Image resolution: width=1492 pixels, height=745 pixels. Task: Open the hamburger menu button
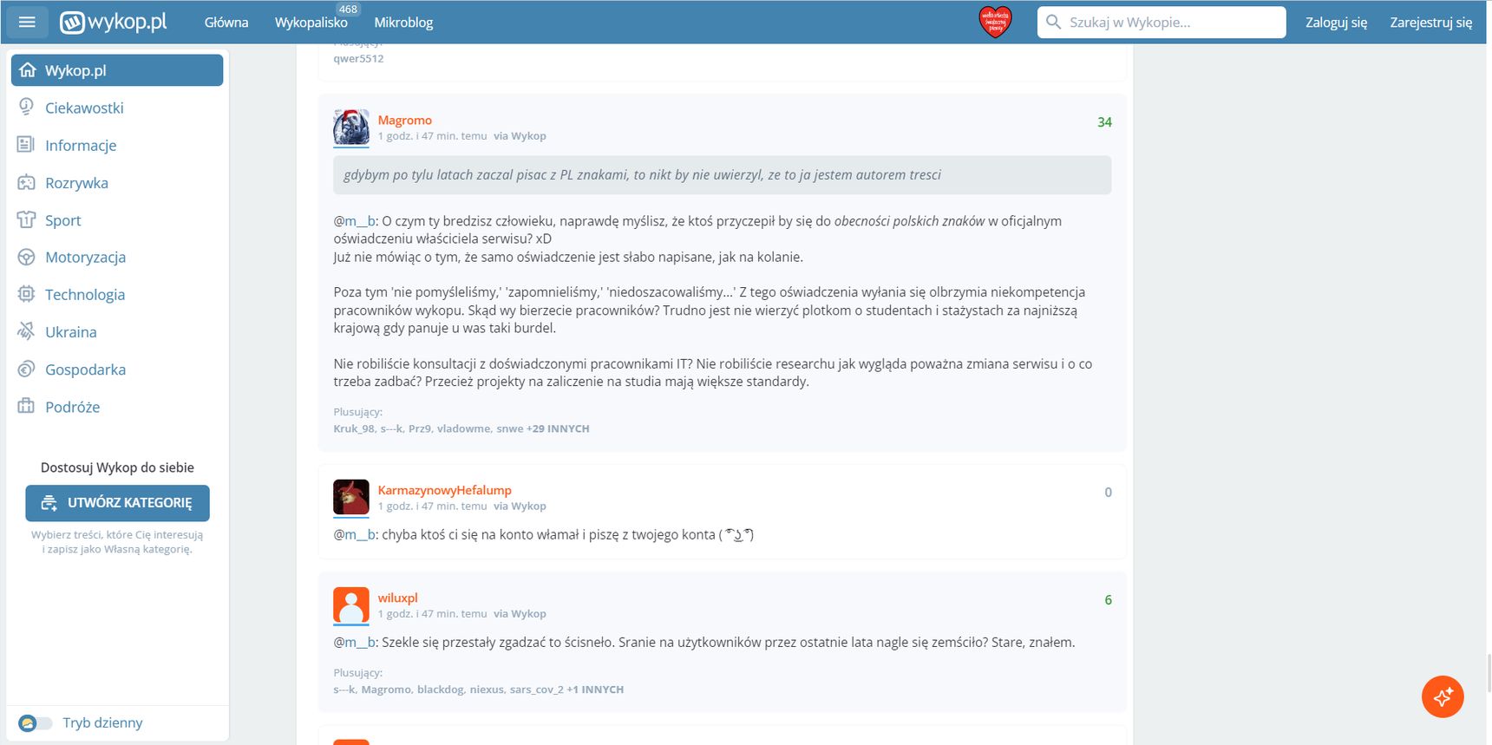(x=27, y=22)
